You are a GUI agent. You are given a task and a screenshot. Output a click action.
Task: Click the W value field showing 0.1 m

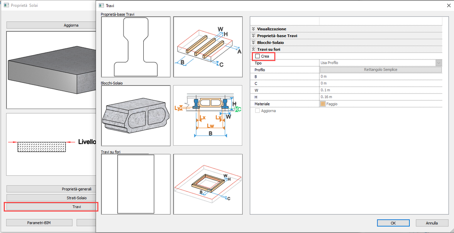381,90
